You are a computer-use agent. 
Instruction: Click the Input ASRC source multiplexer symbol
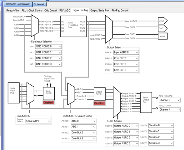tap(30, 93)
